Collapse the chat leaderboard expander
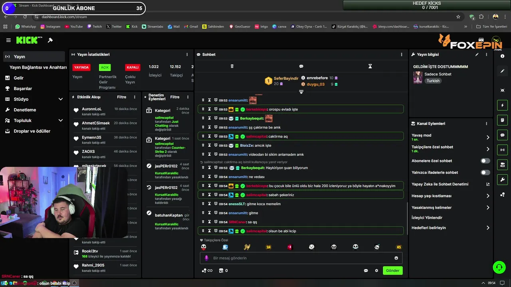The height and width of the screenshot is (287, 511). click(301, 92)
